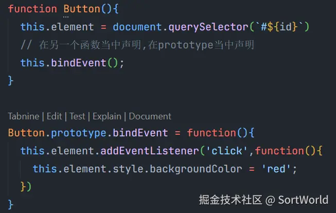Click the SortWorld watermark text
Image resolution: width=336 pixels, height=213 pixels.
click(x=304, y=200)
